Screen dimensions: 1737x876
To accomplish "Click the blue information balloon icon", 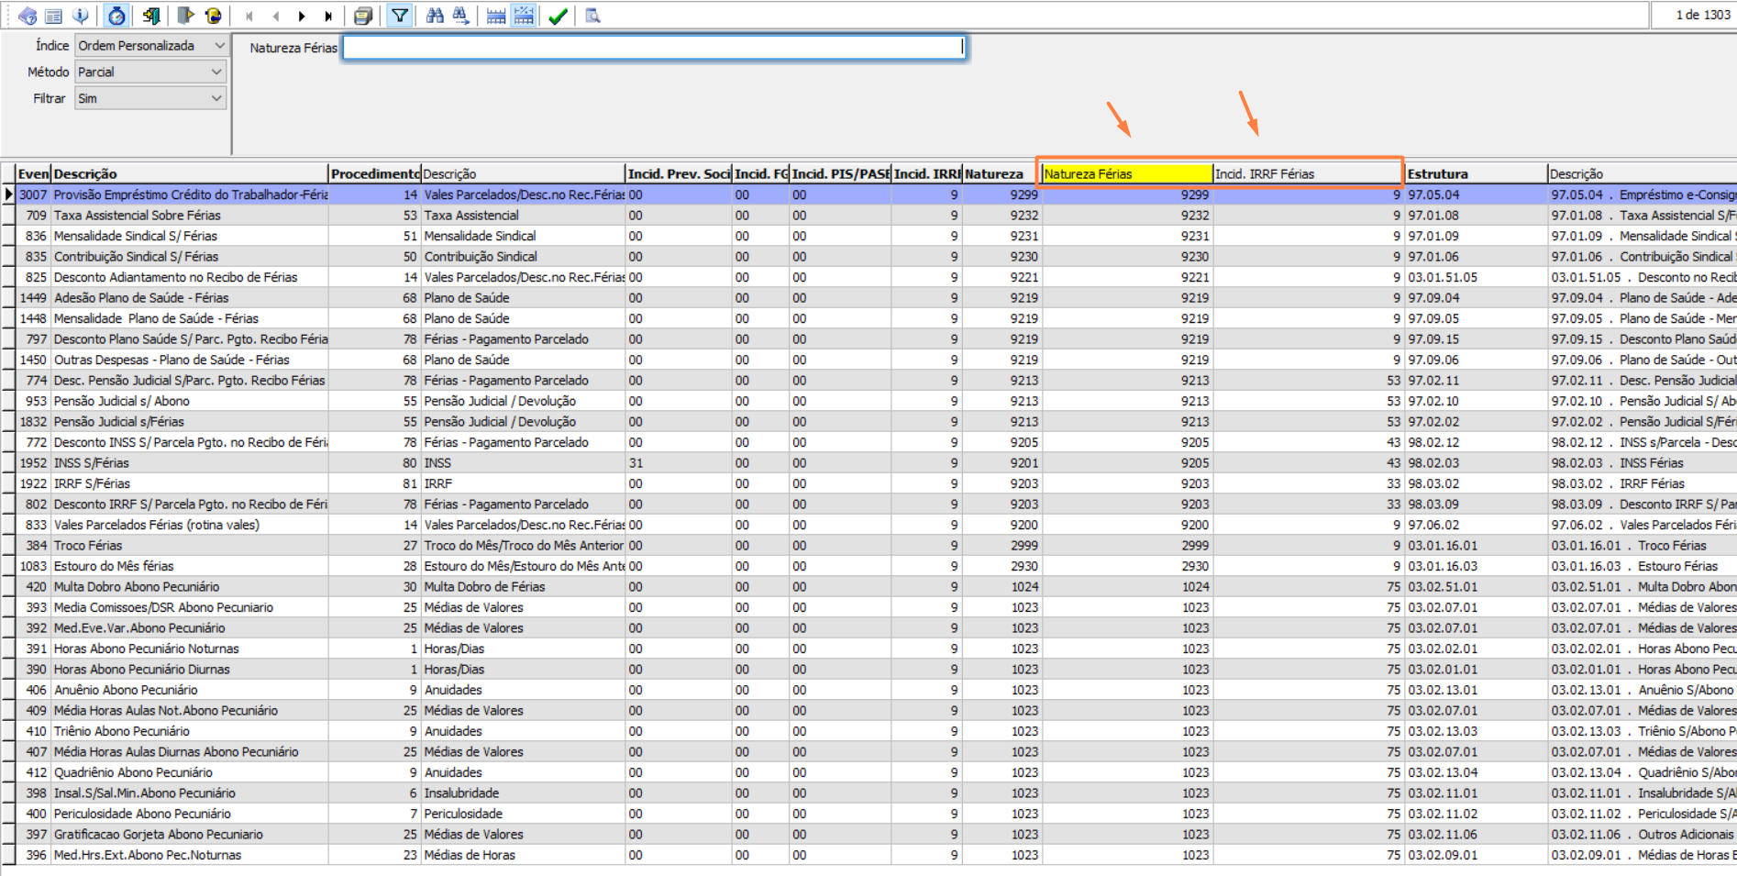I will click(x=81, y=16).
